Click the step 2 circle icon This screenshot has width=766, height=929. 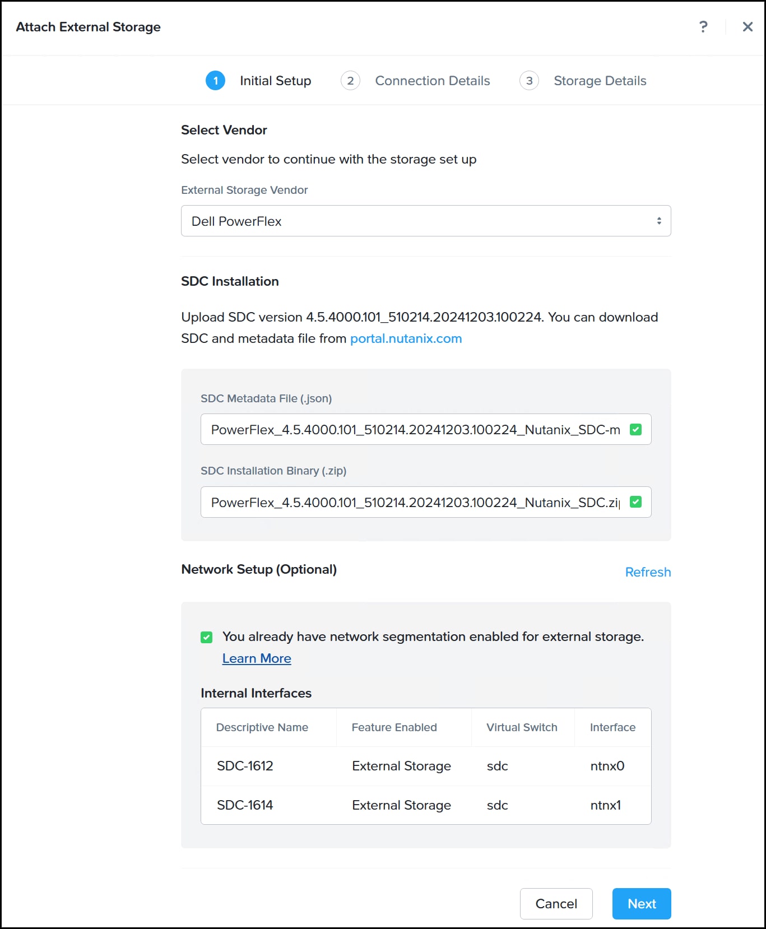[x=350, y=81]
